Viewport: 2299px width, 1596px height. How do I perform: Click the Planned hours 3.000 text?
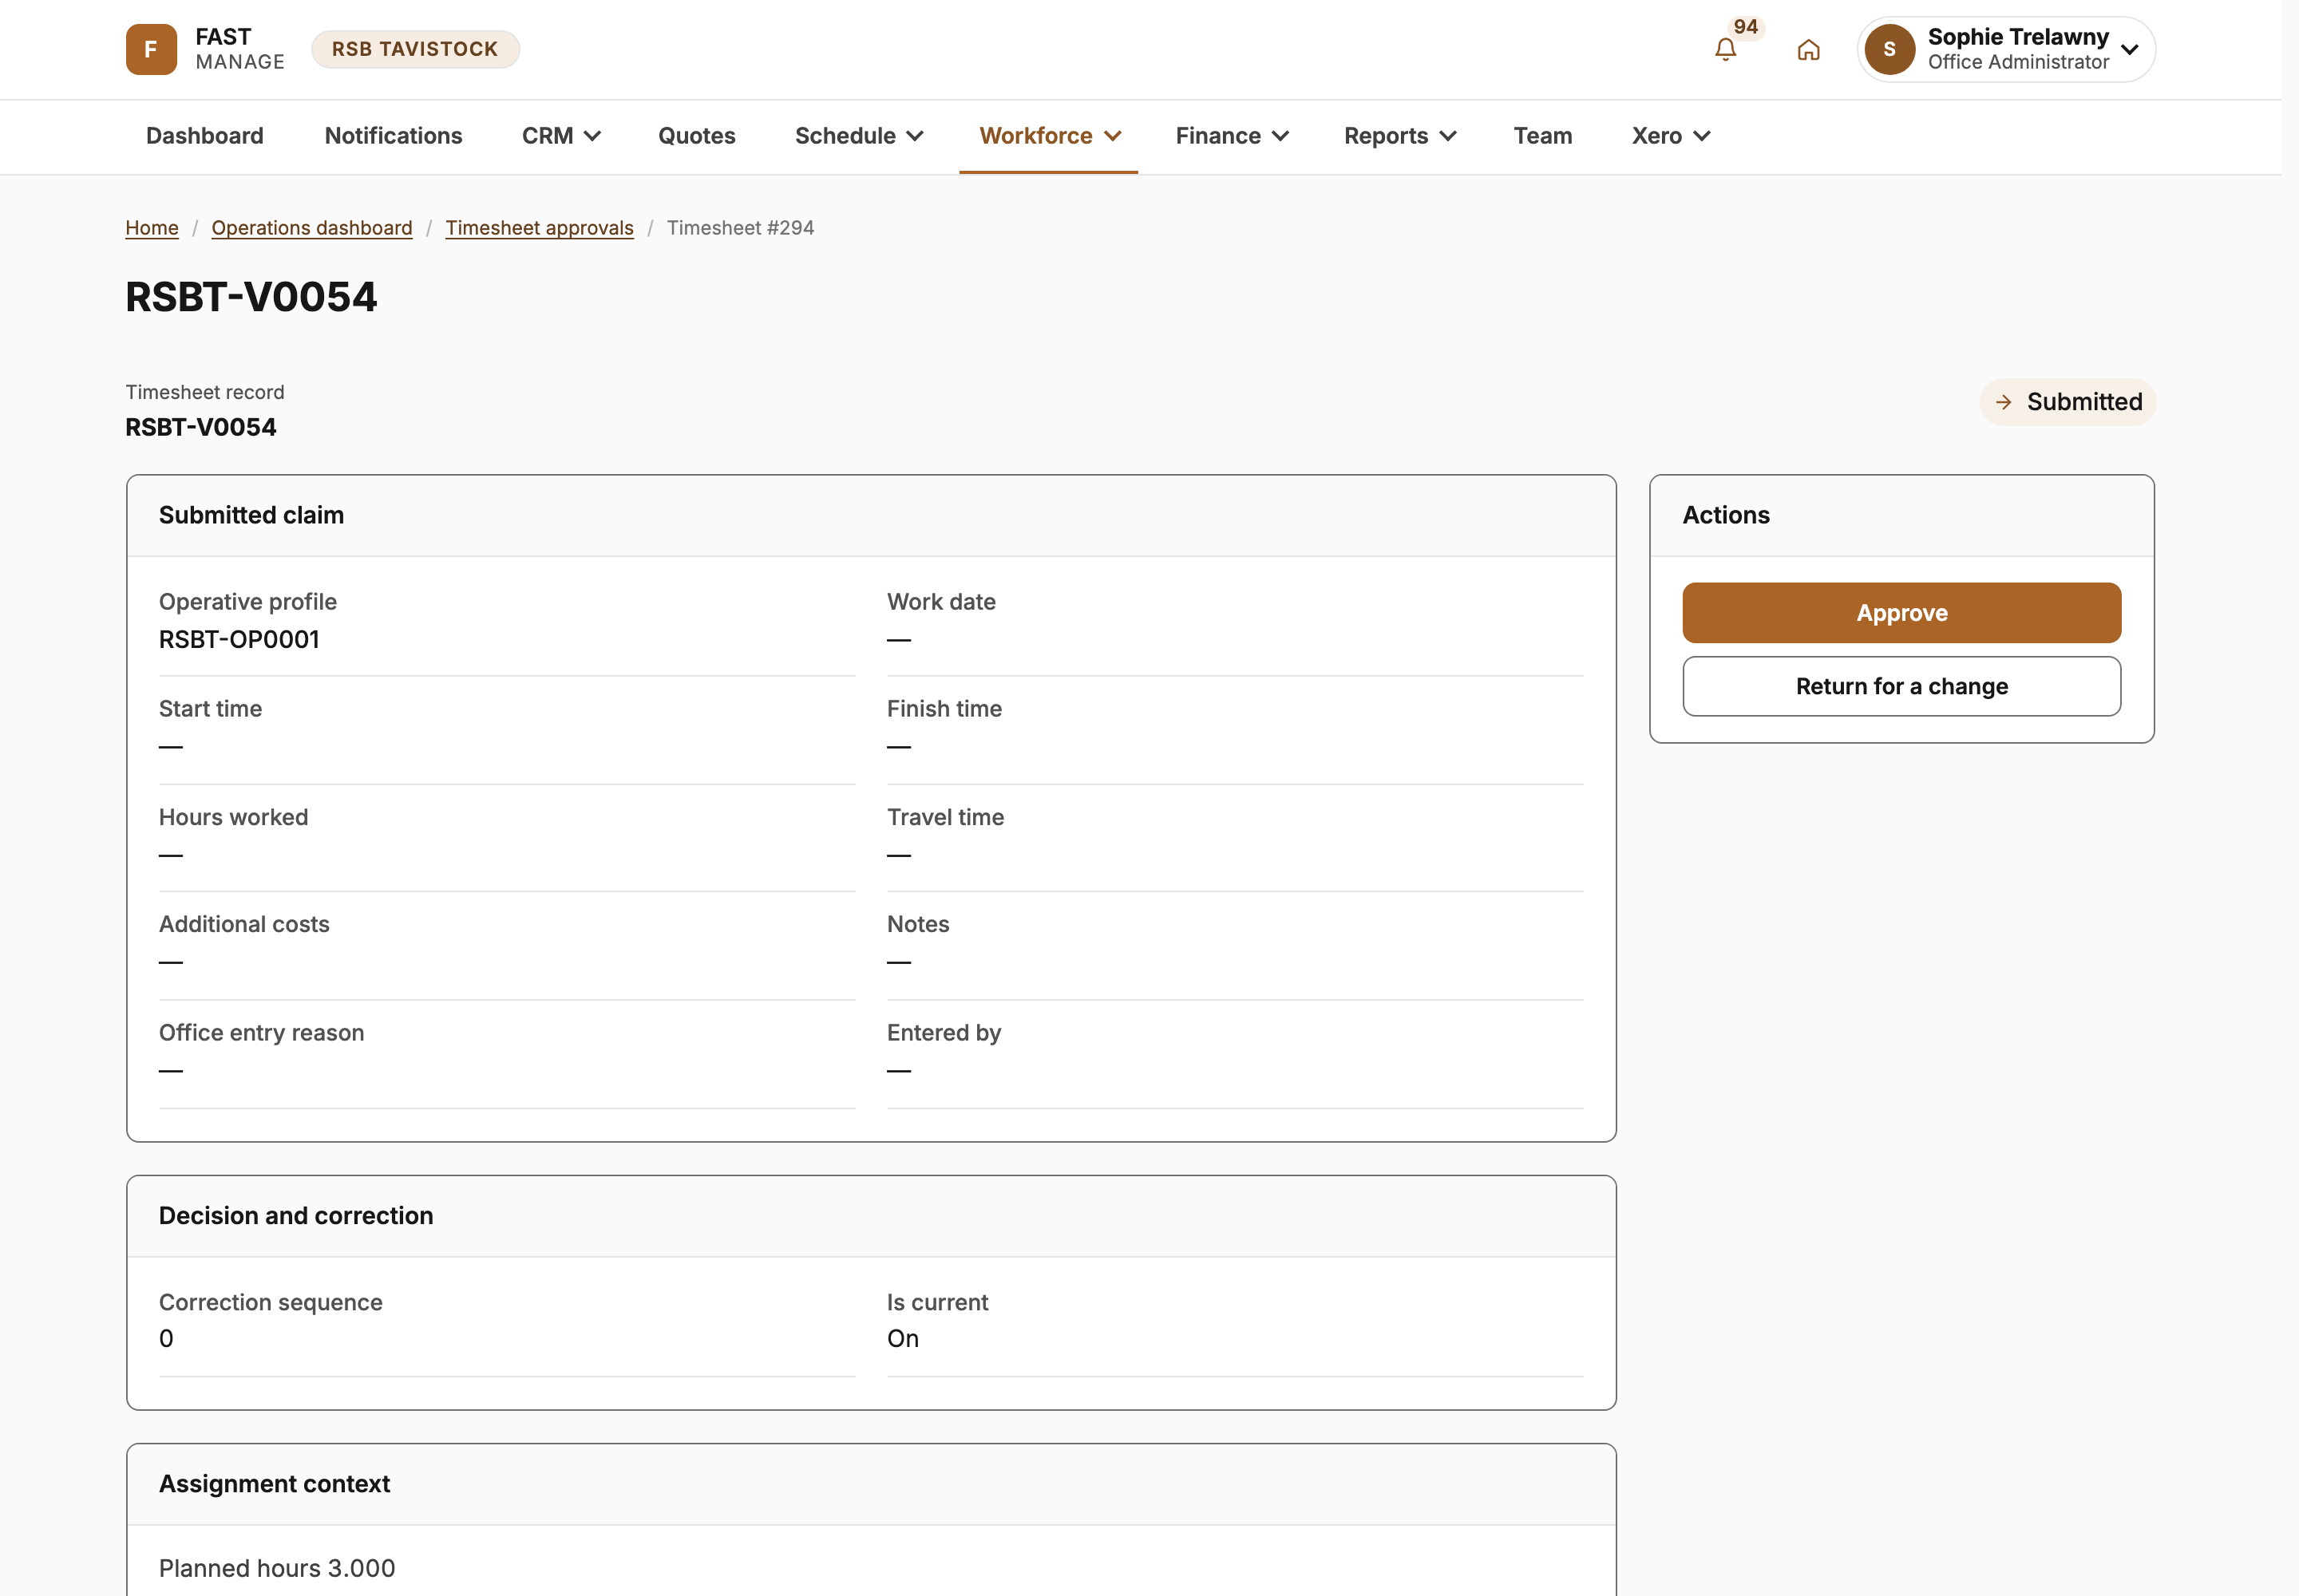[x=277, y=1568]
